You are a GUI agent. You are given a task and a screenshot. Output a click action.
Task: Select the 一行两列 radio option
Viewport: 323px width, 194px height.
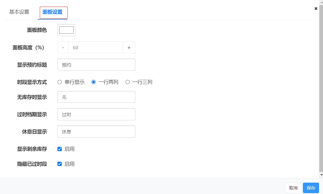[x=93, y=82]
